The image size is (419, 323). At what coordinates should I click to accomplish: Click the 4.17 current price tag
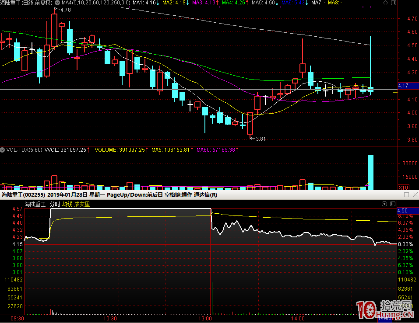coord(404,86)
